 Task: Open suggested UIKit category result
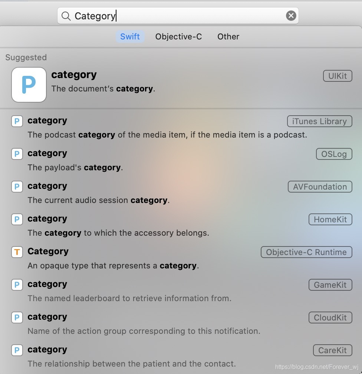181,85
